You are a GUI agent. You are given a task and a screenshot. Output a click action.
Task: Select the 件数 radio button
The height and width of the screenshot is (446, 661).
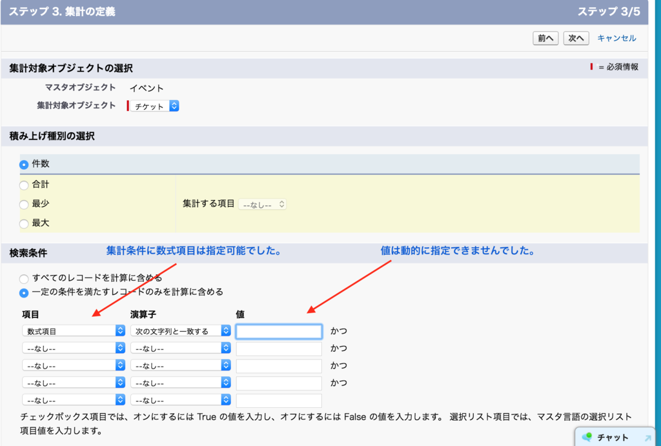point(24,165)
